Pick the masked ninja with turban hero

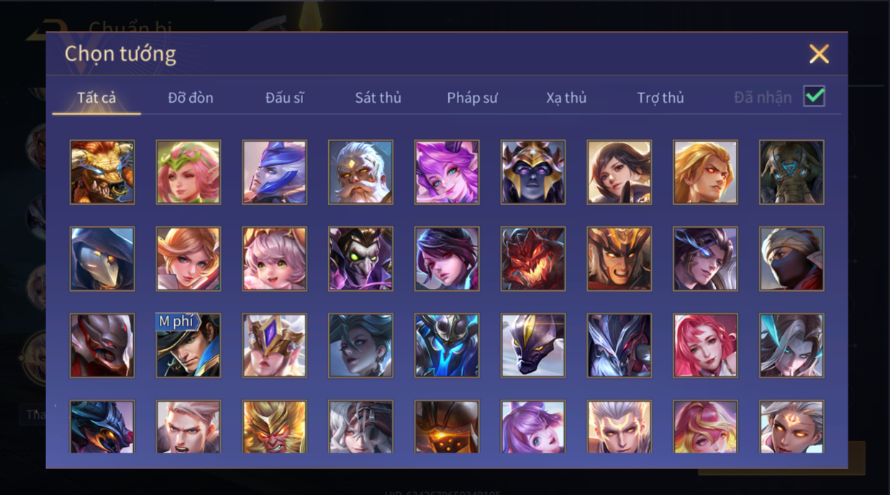click(791, 259)
